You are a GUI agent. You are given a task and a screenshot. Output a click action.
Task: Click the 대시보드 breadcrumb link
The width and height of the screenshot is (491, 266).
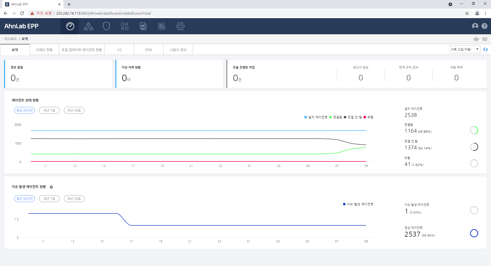point(10,39)
